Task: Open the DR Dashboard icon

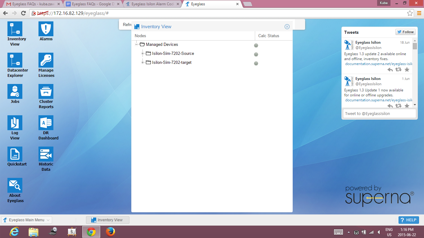Action: coord(46,123)
